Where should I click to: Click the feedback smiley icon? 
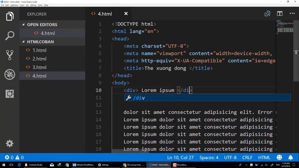tap(279, 157)
